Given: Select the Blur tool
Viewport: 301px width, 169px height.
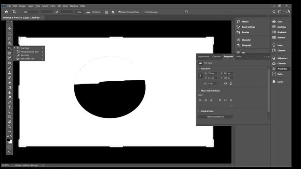Looking at the screenshot, I should pos(9,92).
